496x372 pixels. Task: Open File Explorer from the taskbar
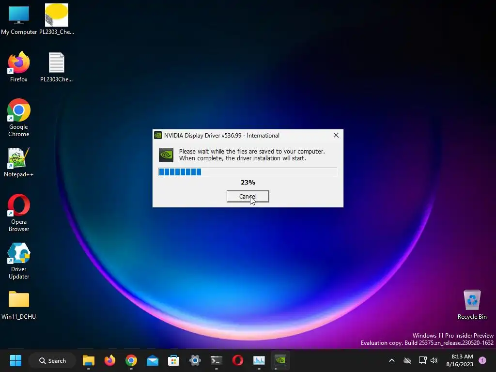[x=89, y=360]
